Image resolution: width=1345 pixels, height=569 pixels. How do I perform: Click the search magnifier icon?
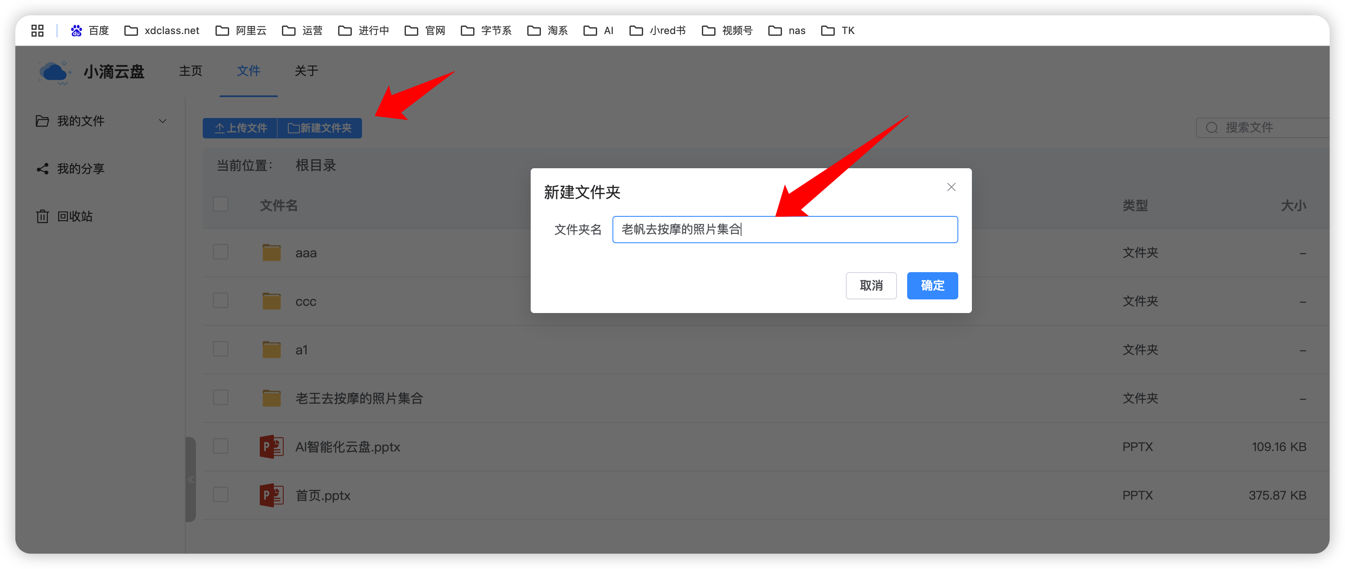[x=1211, y=128]
